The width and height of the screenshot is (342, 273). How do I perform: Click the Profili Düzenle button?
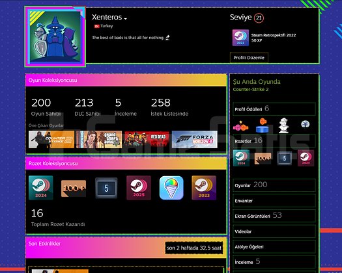[249, 58]
